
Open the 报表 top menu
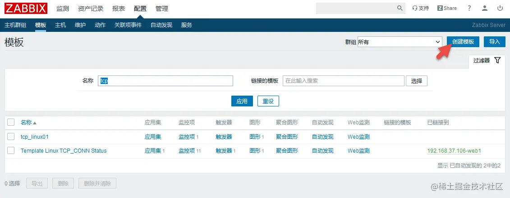click(x=119, y=9)
